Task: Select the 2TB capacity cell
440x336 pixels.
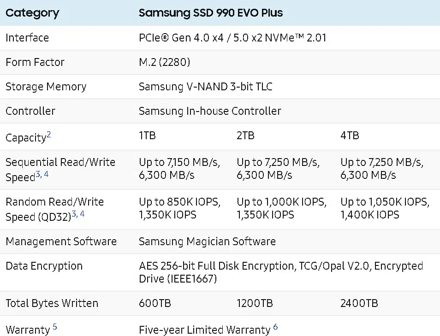Action: click(245, 136)
